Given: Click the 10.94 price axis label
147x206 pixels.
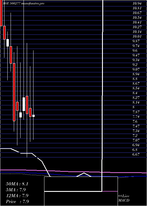Looking at the screenshot, I should [x=137, y=4].
